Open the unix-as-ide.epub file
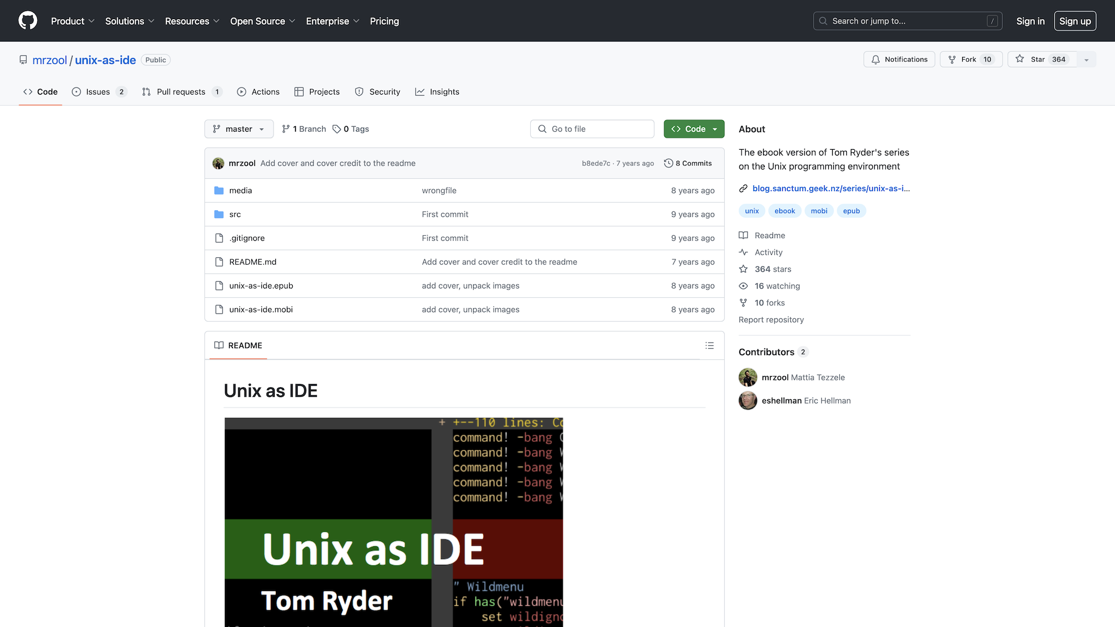The height and width of the screenshot is (627, 1115). [261, 286]
